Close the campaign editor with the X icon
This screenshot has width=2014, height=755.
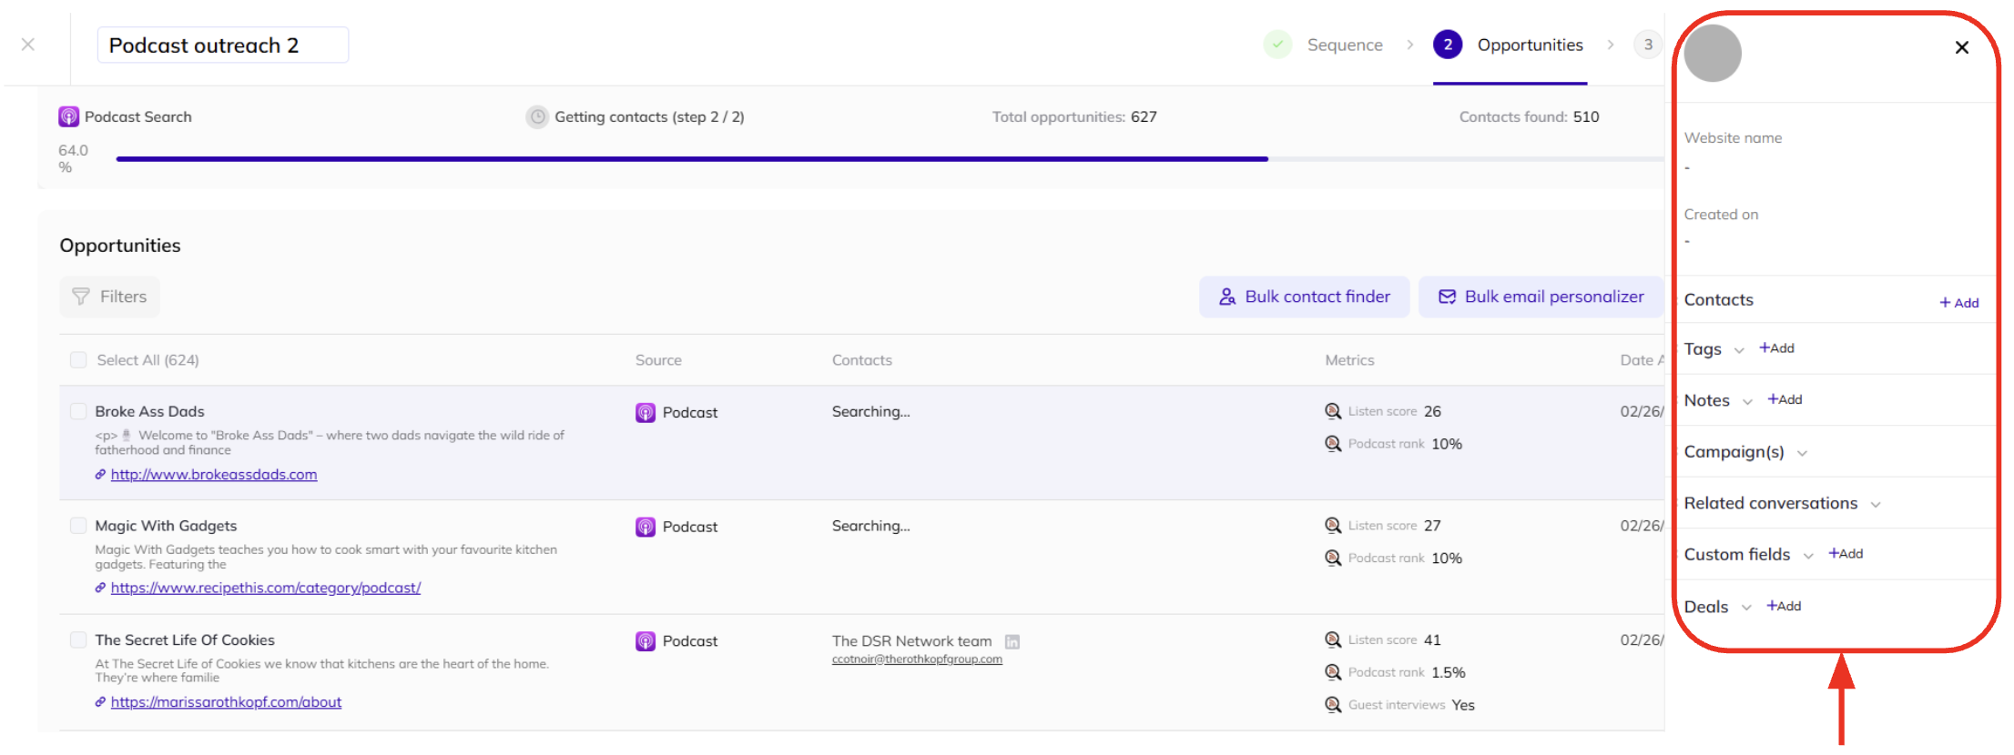click(x=28, y=44)
